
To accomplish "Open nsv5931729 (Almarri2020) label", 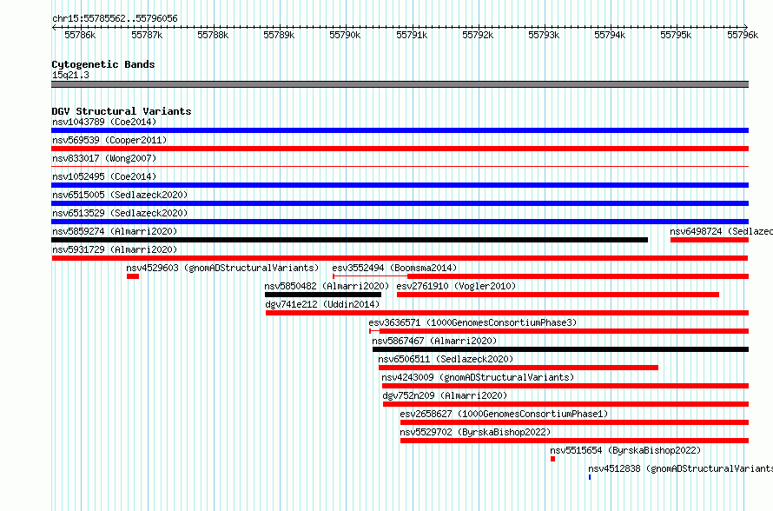I will [x=115, y=249].
